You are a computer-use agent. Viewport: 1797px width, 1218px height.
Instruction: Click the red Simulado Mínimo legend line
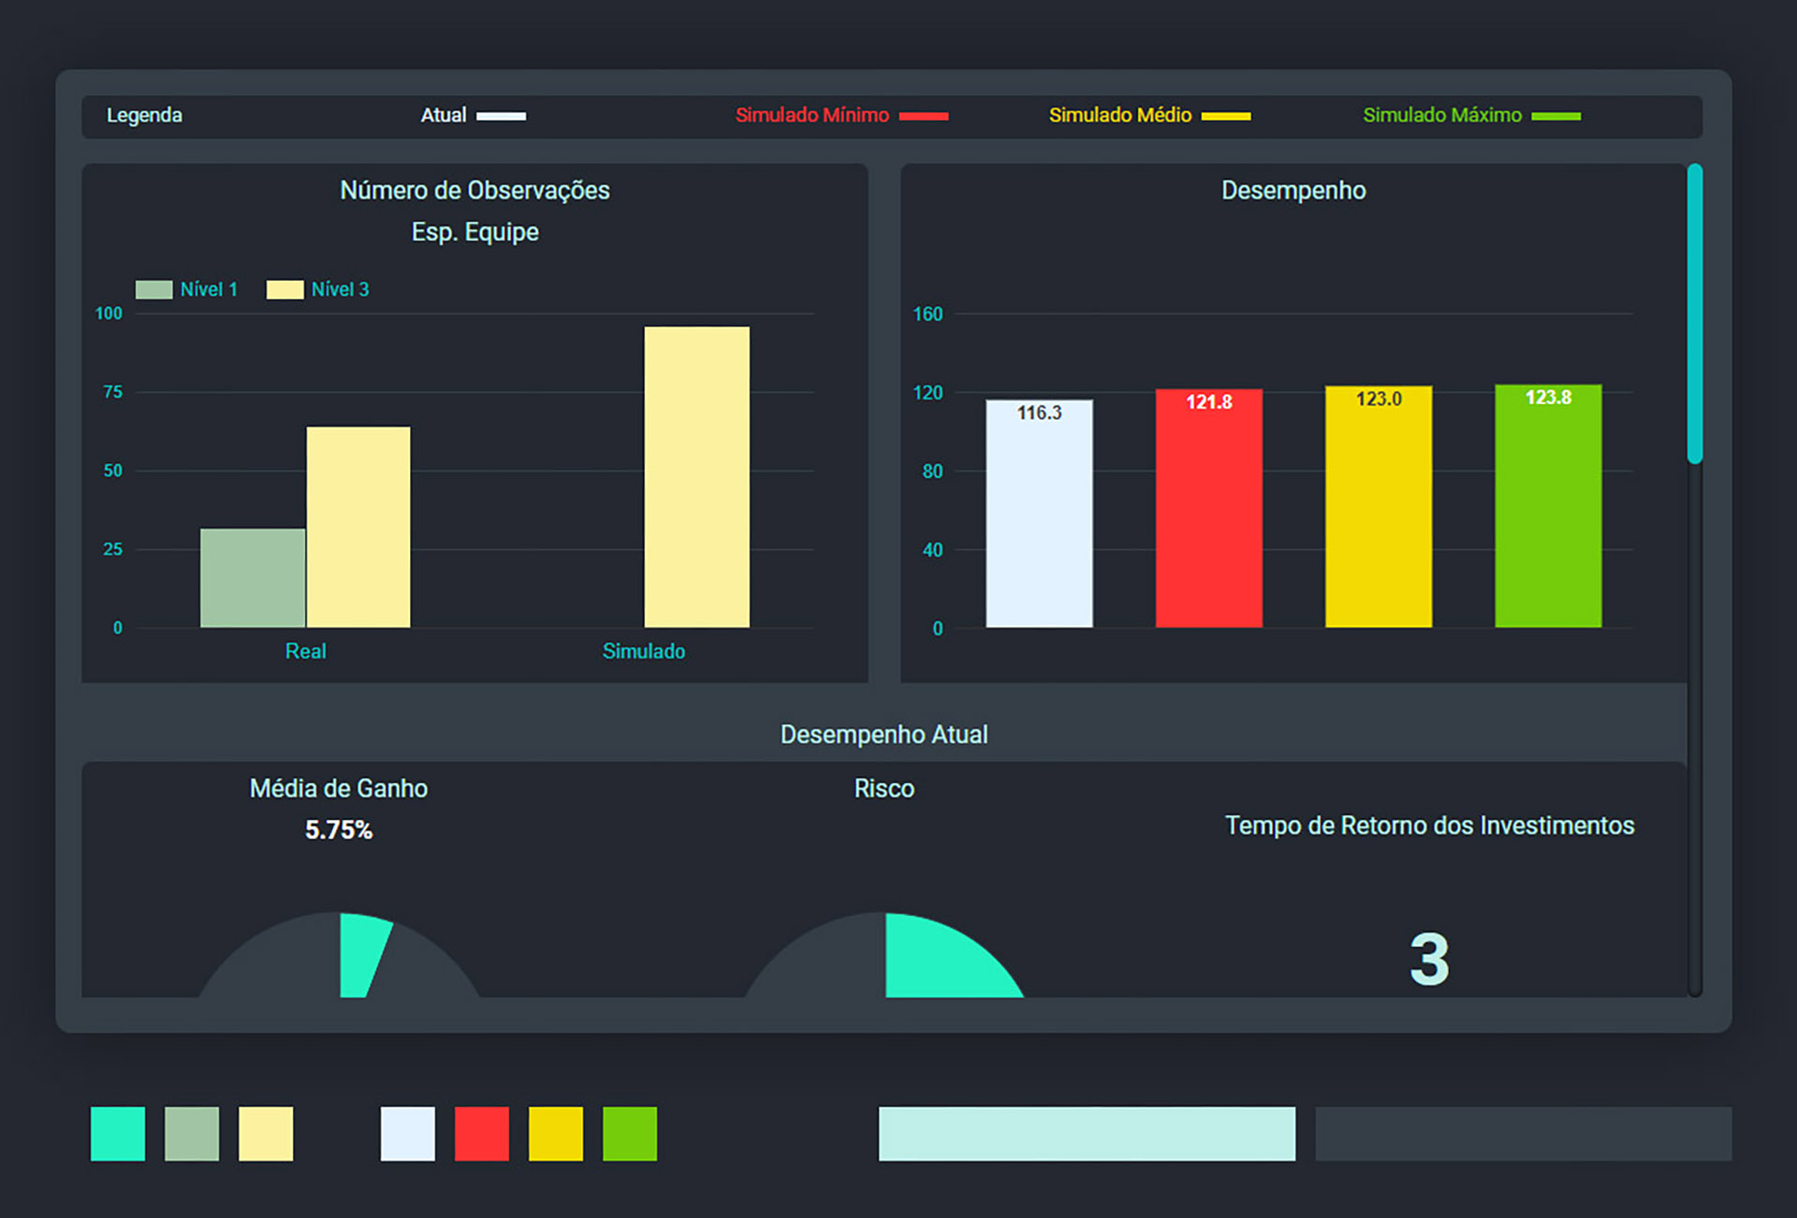coord(924,116)
